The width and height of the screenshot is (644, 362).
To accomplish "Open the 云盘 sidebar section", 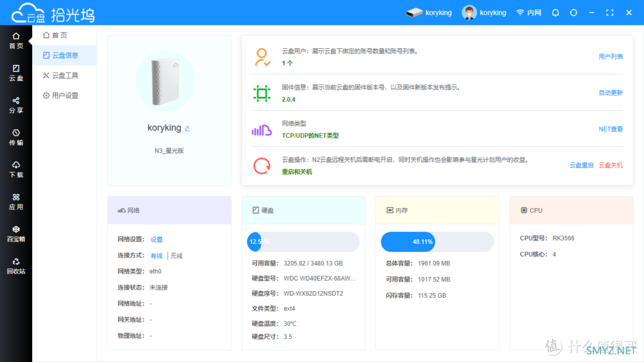I will tap(16, 73).
